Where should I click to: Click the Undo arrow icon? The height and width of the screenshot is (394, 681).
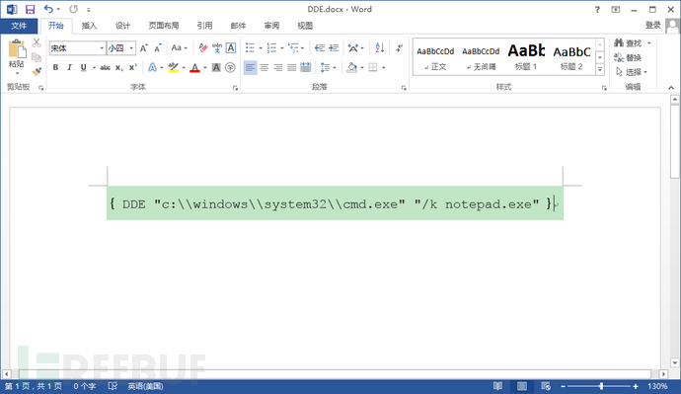tap(48, 9)
